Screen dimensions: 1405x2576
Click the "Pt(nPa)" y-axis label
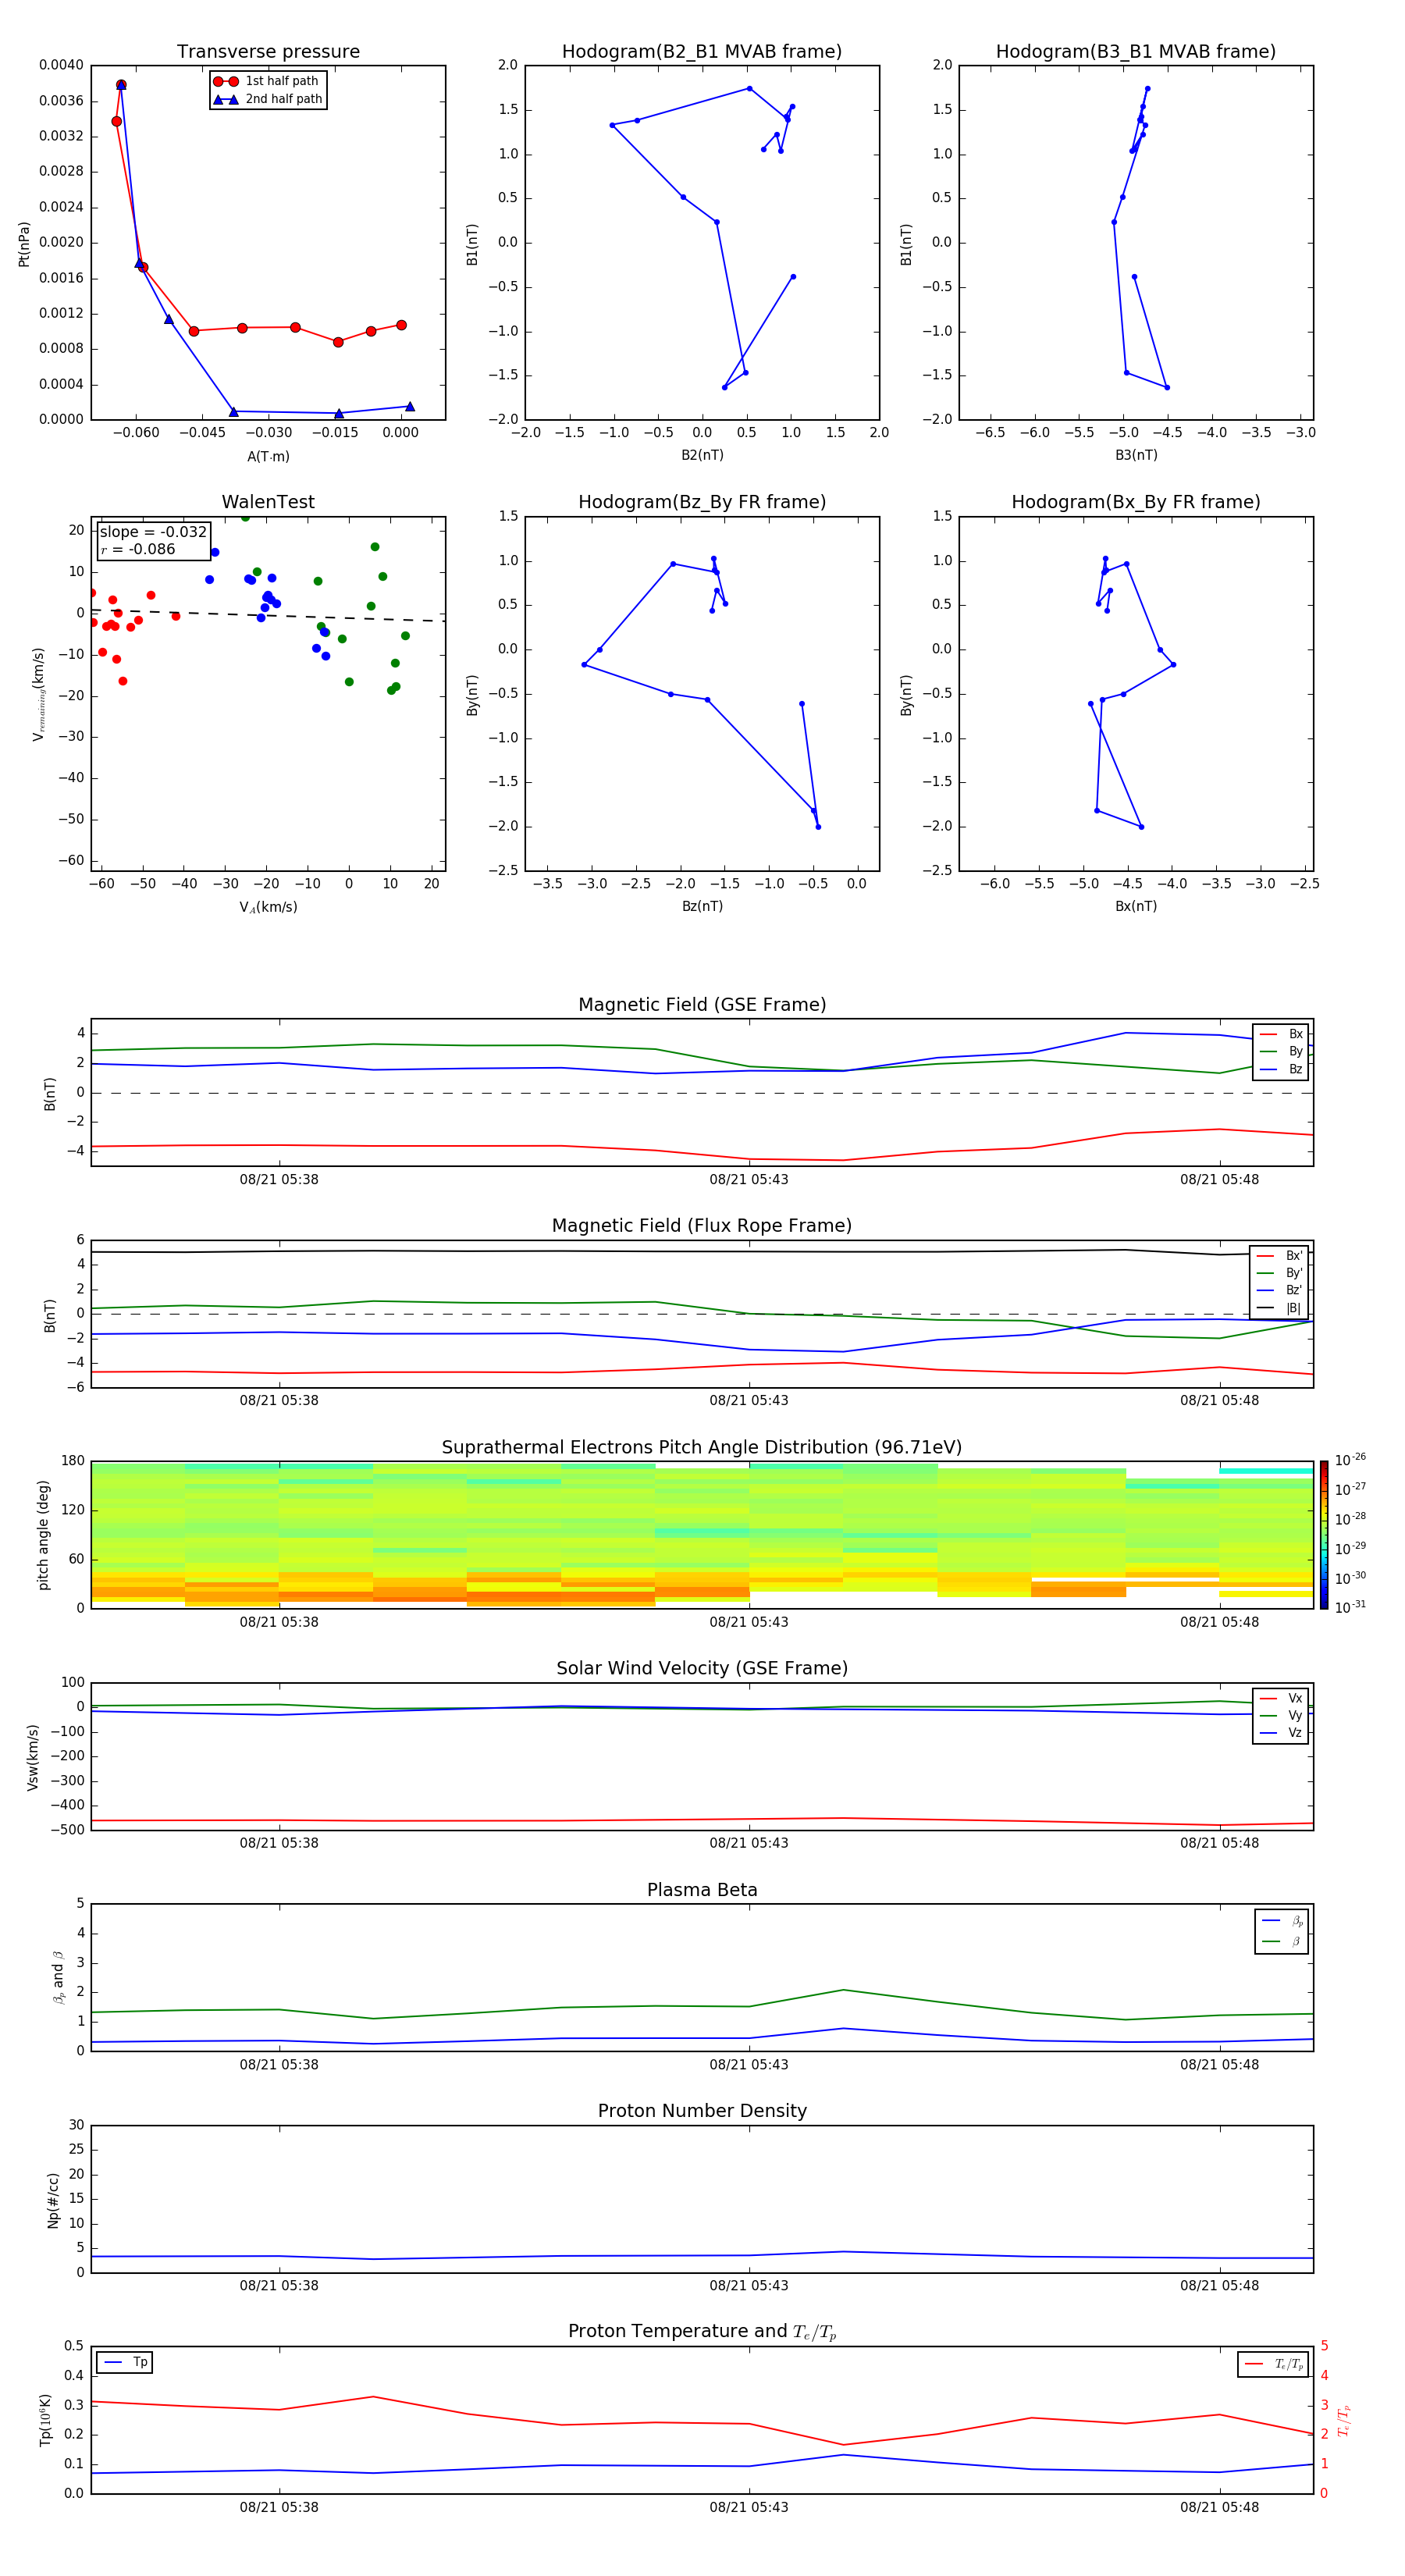24,244
